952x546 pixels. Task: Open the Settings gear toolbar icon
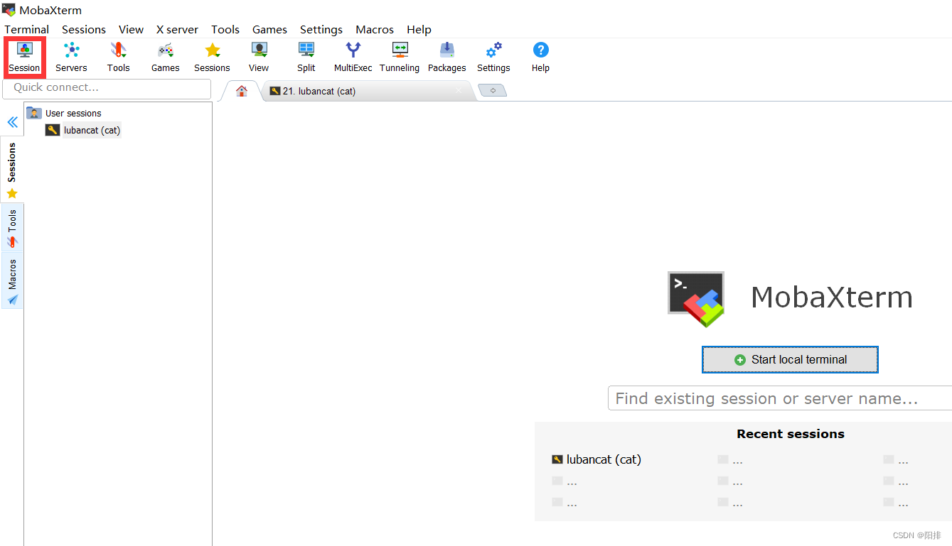click(x=493, y=58)
